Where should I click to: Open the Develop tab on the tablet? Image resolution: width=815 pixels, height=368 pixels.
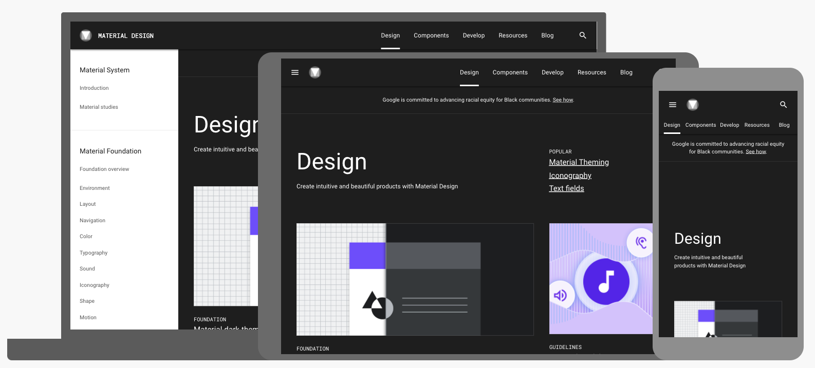pyautogui.click(x=552, y=72)
